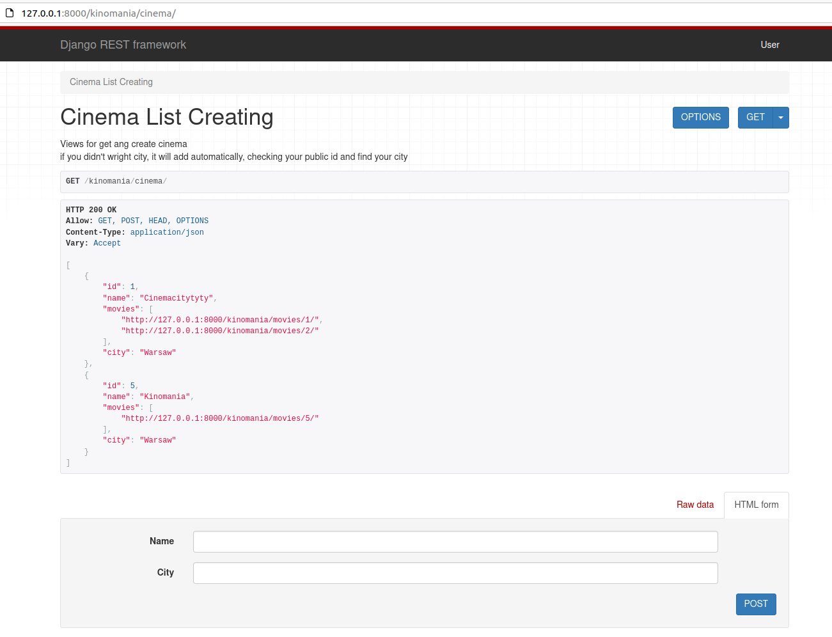
Task: Focus the City input field
Action: point(455,573)
